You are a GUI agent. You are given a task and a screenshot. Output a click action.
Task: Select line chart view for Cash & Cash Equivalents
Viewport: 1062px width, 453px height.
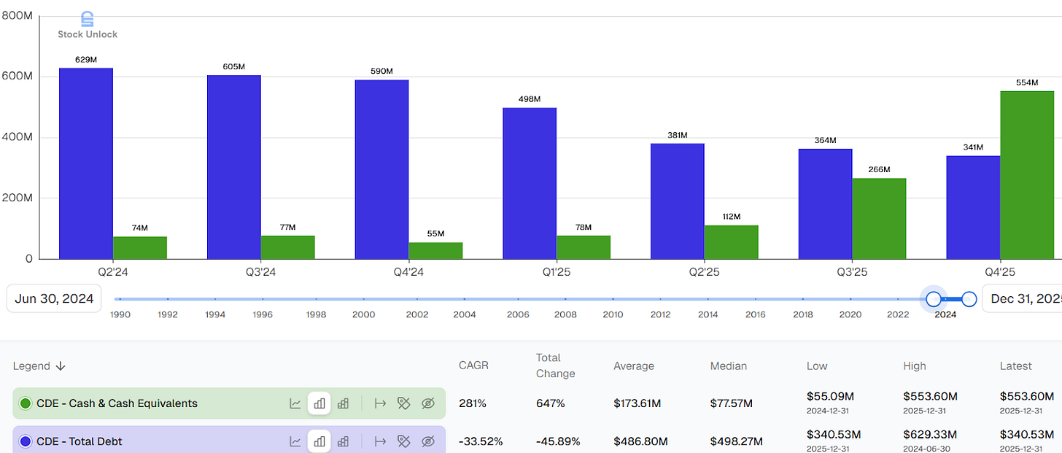click(295, 403)
